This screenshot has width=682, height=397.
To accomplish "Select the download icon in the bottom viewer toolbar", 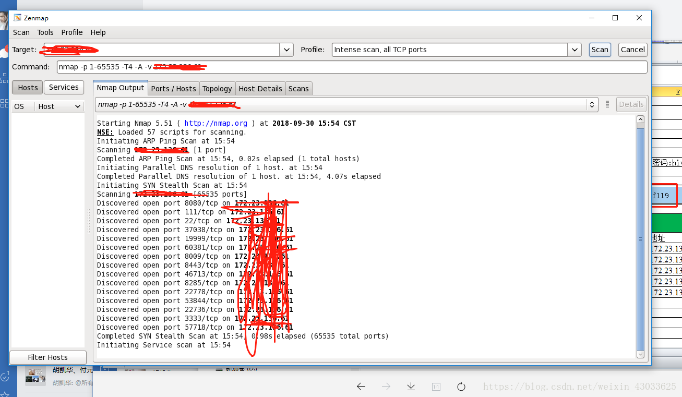I will tap(411, 386).
